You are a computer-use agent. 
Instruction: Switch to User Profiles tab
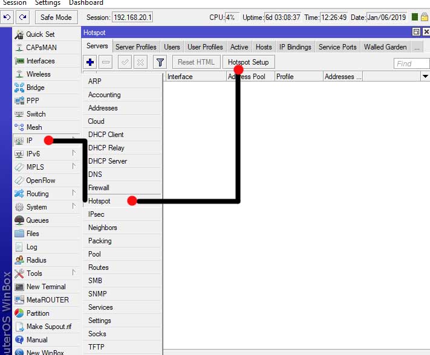[x=205, y=47]
